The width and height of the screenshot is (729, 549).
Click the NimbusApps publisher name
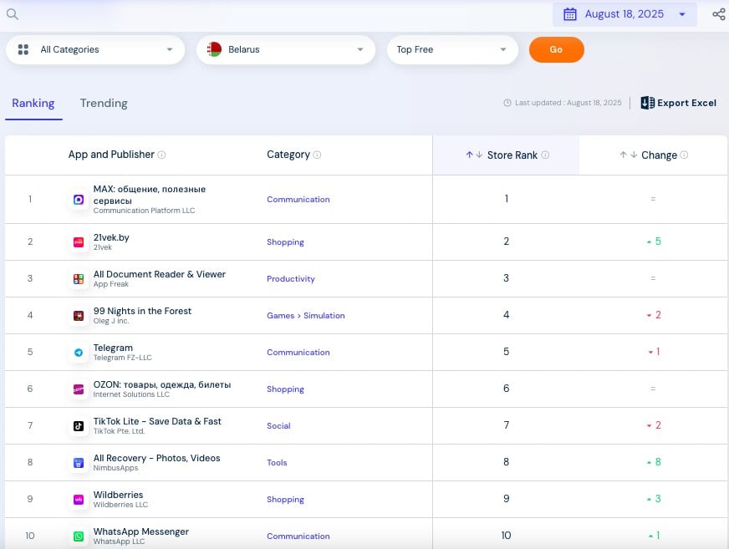tap(115, 468)
